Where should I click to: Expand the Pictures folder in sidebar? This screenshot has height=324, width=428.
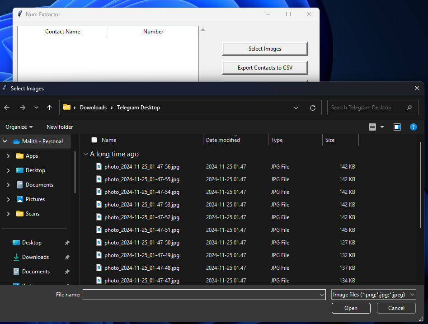(x=8, y=199)
